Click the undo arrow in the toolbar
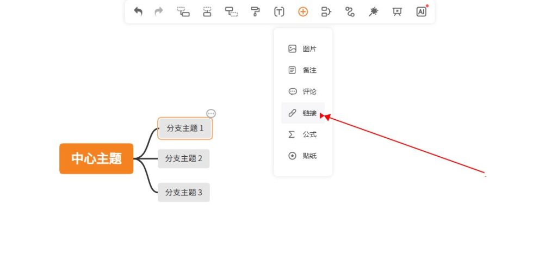 tap(138, 11)
